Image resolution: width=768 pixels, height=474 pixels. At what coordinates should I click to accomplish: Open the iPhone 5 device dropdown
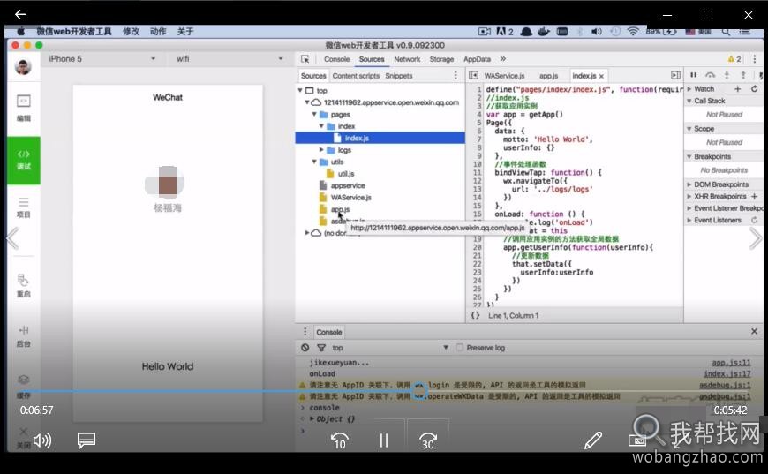click(102, 59)
